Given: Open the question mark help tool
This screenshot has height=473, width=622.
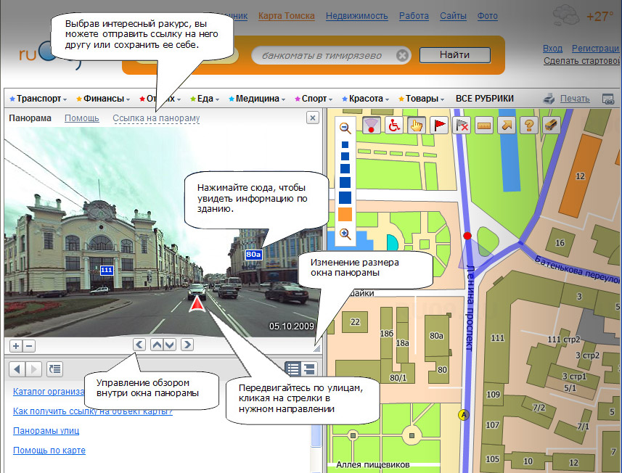Looking at the screenshot, I should [529, 125].
